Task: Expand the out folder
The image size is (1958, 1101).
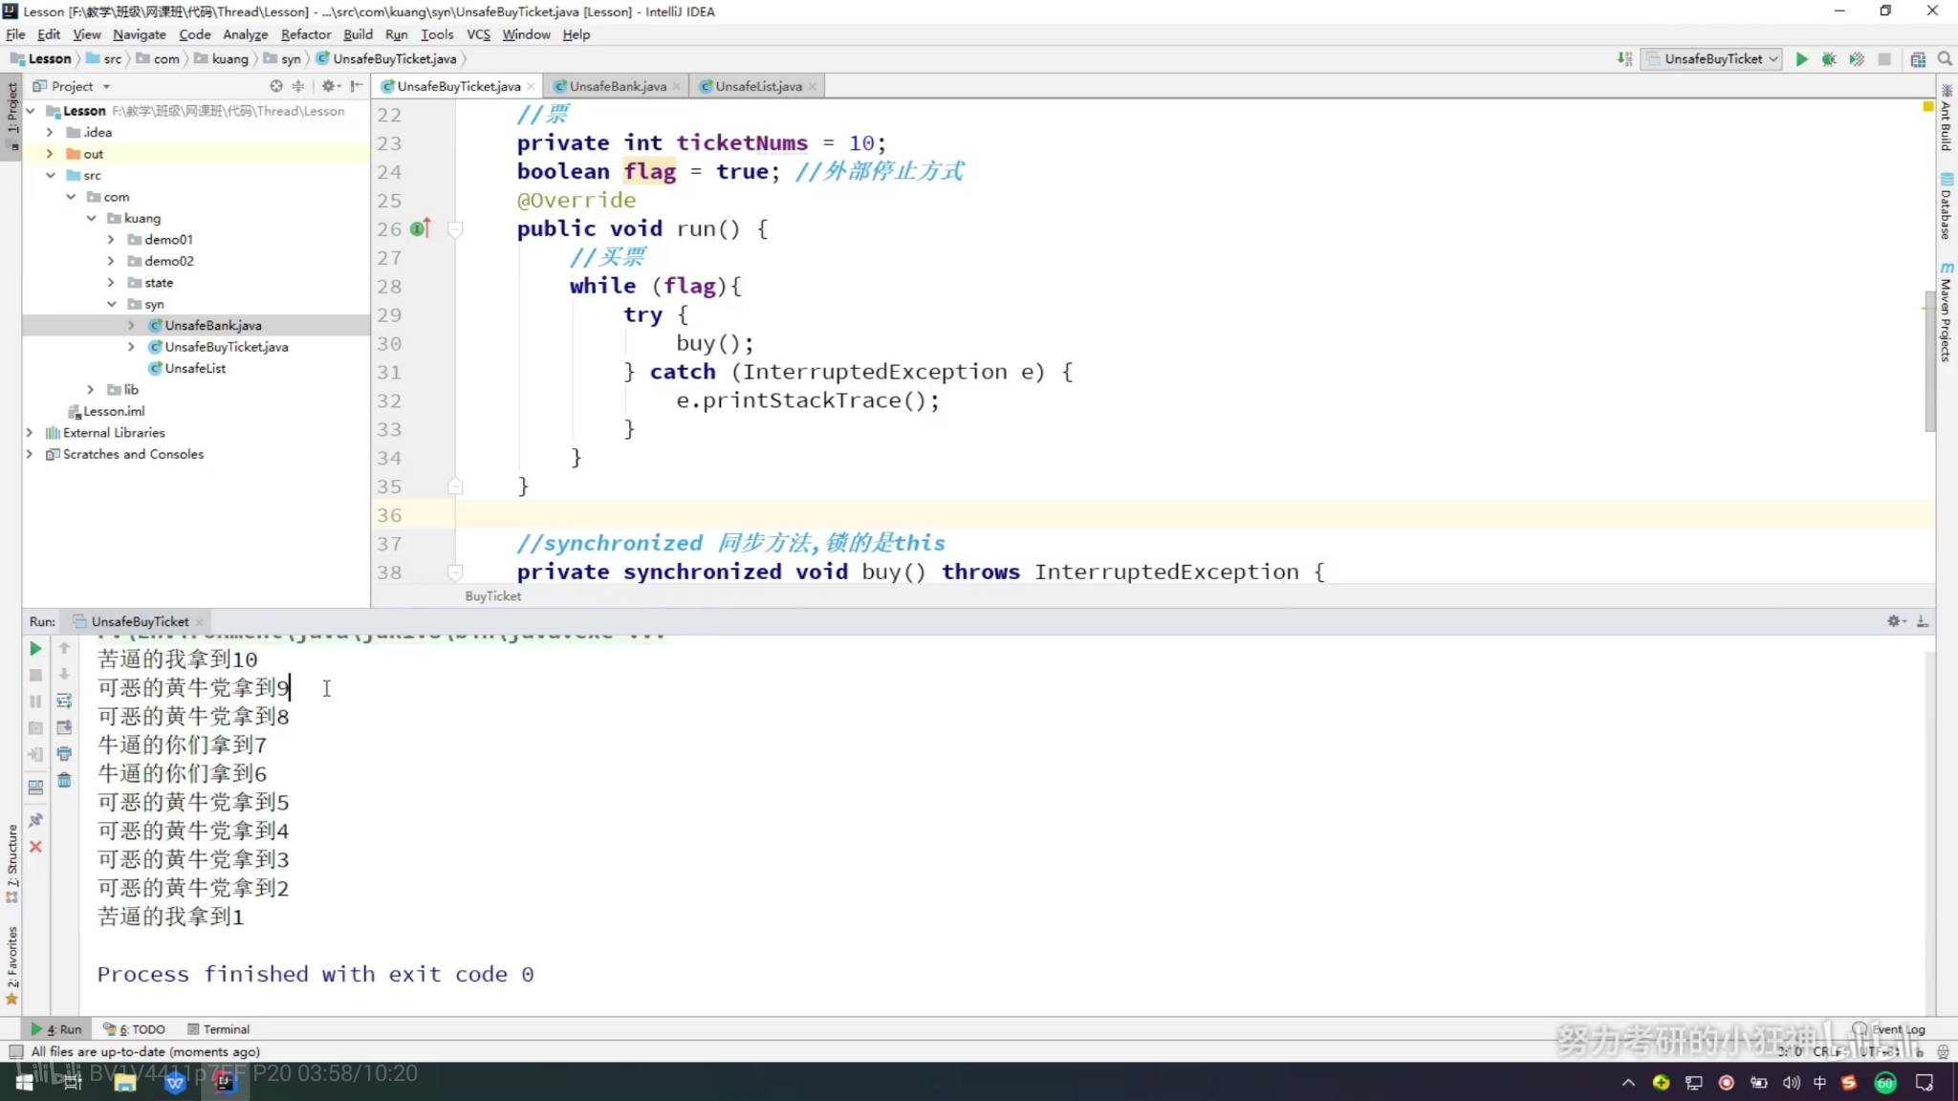Action: pyautogui.click(x=50, y=154)
